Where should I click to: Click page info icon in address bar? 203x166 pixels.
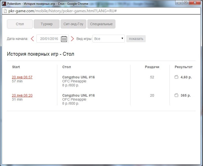point(5,11)
